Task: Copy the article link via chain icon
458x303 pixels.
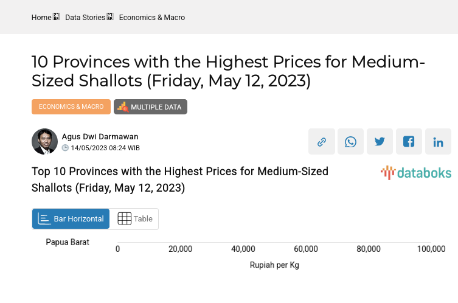Action: pyautogui.click(x=321, y=142)
